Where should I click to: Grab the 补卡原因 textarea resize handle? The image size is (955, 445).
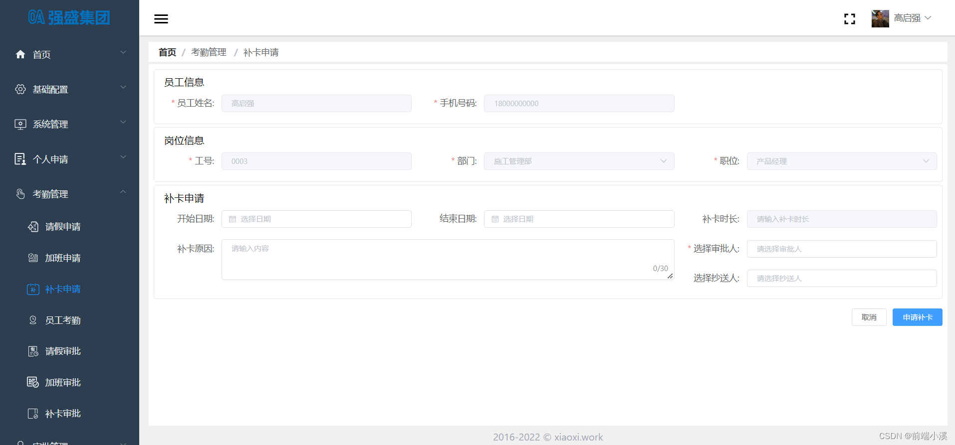(x=670, y=276)
